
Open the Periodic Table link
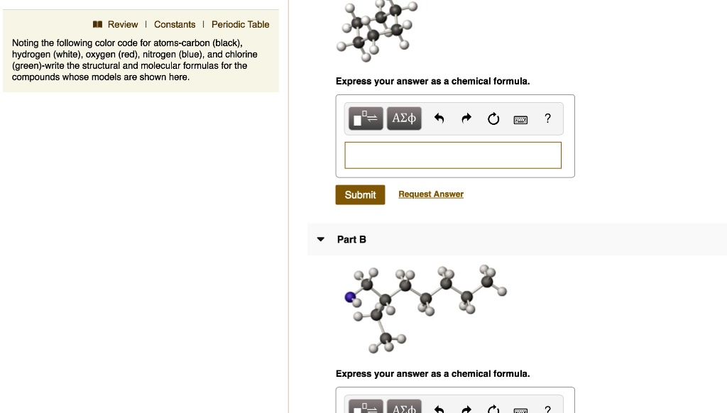pyautogui.click(x=240, y=25)
